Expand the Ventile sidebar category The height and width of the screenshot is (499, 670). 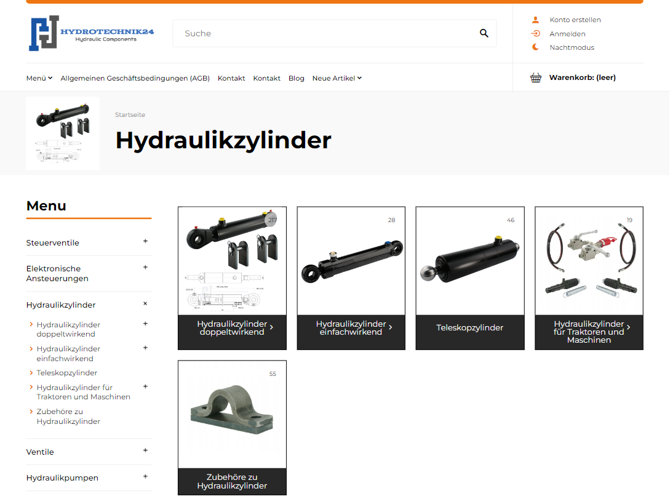[145, 450]
